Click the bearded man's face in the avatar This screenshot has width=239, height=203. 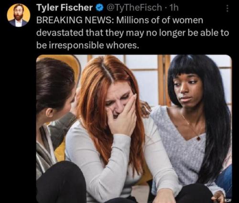(19, 13)
